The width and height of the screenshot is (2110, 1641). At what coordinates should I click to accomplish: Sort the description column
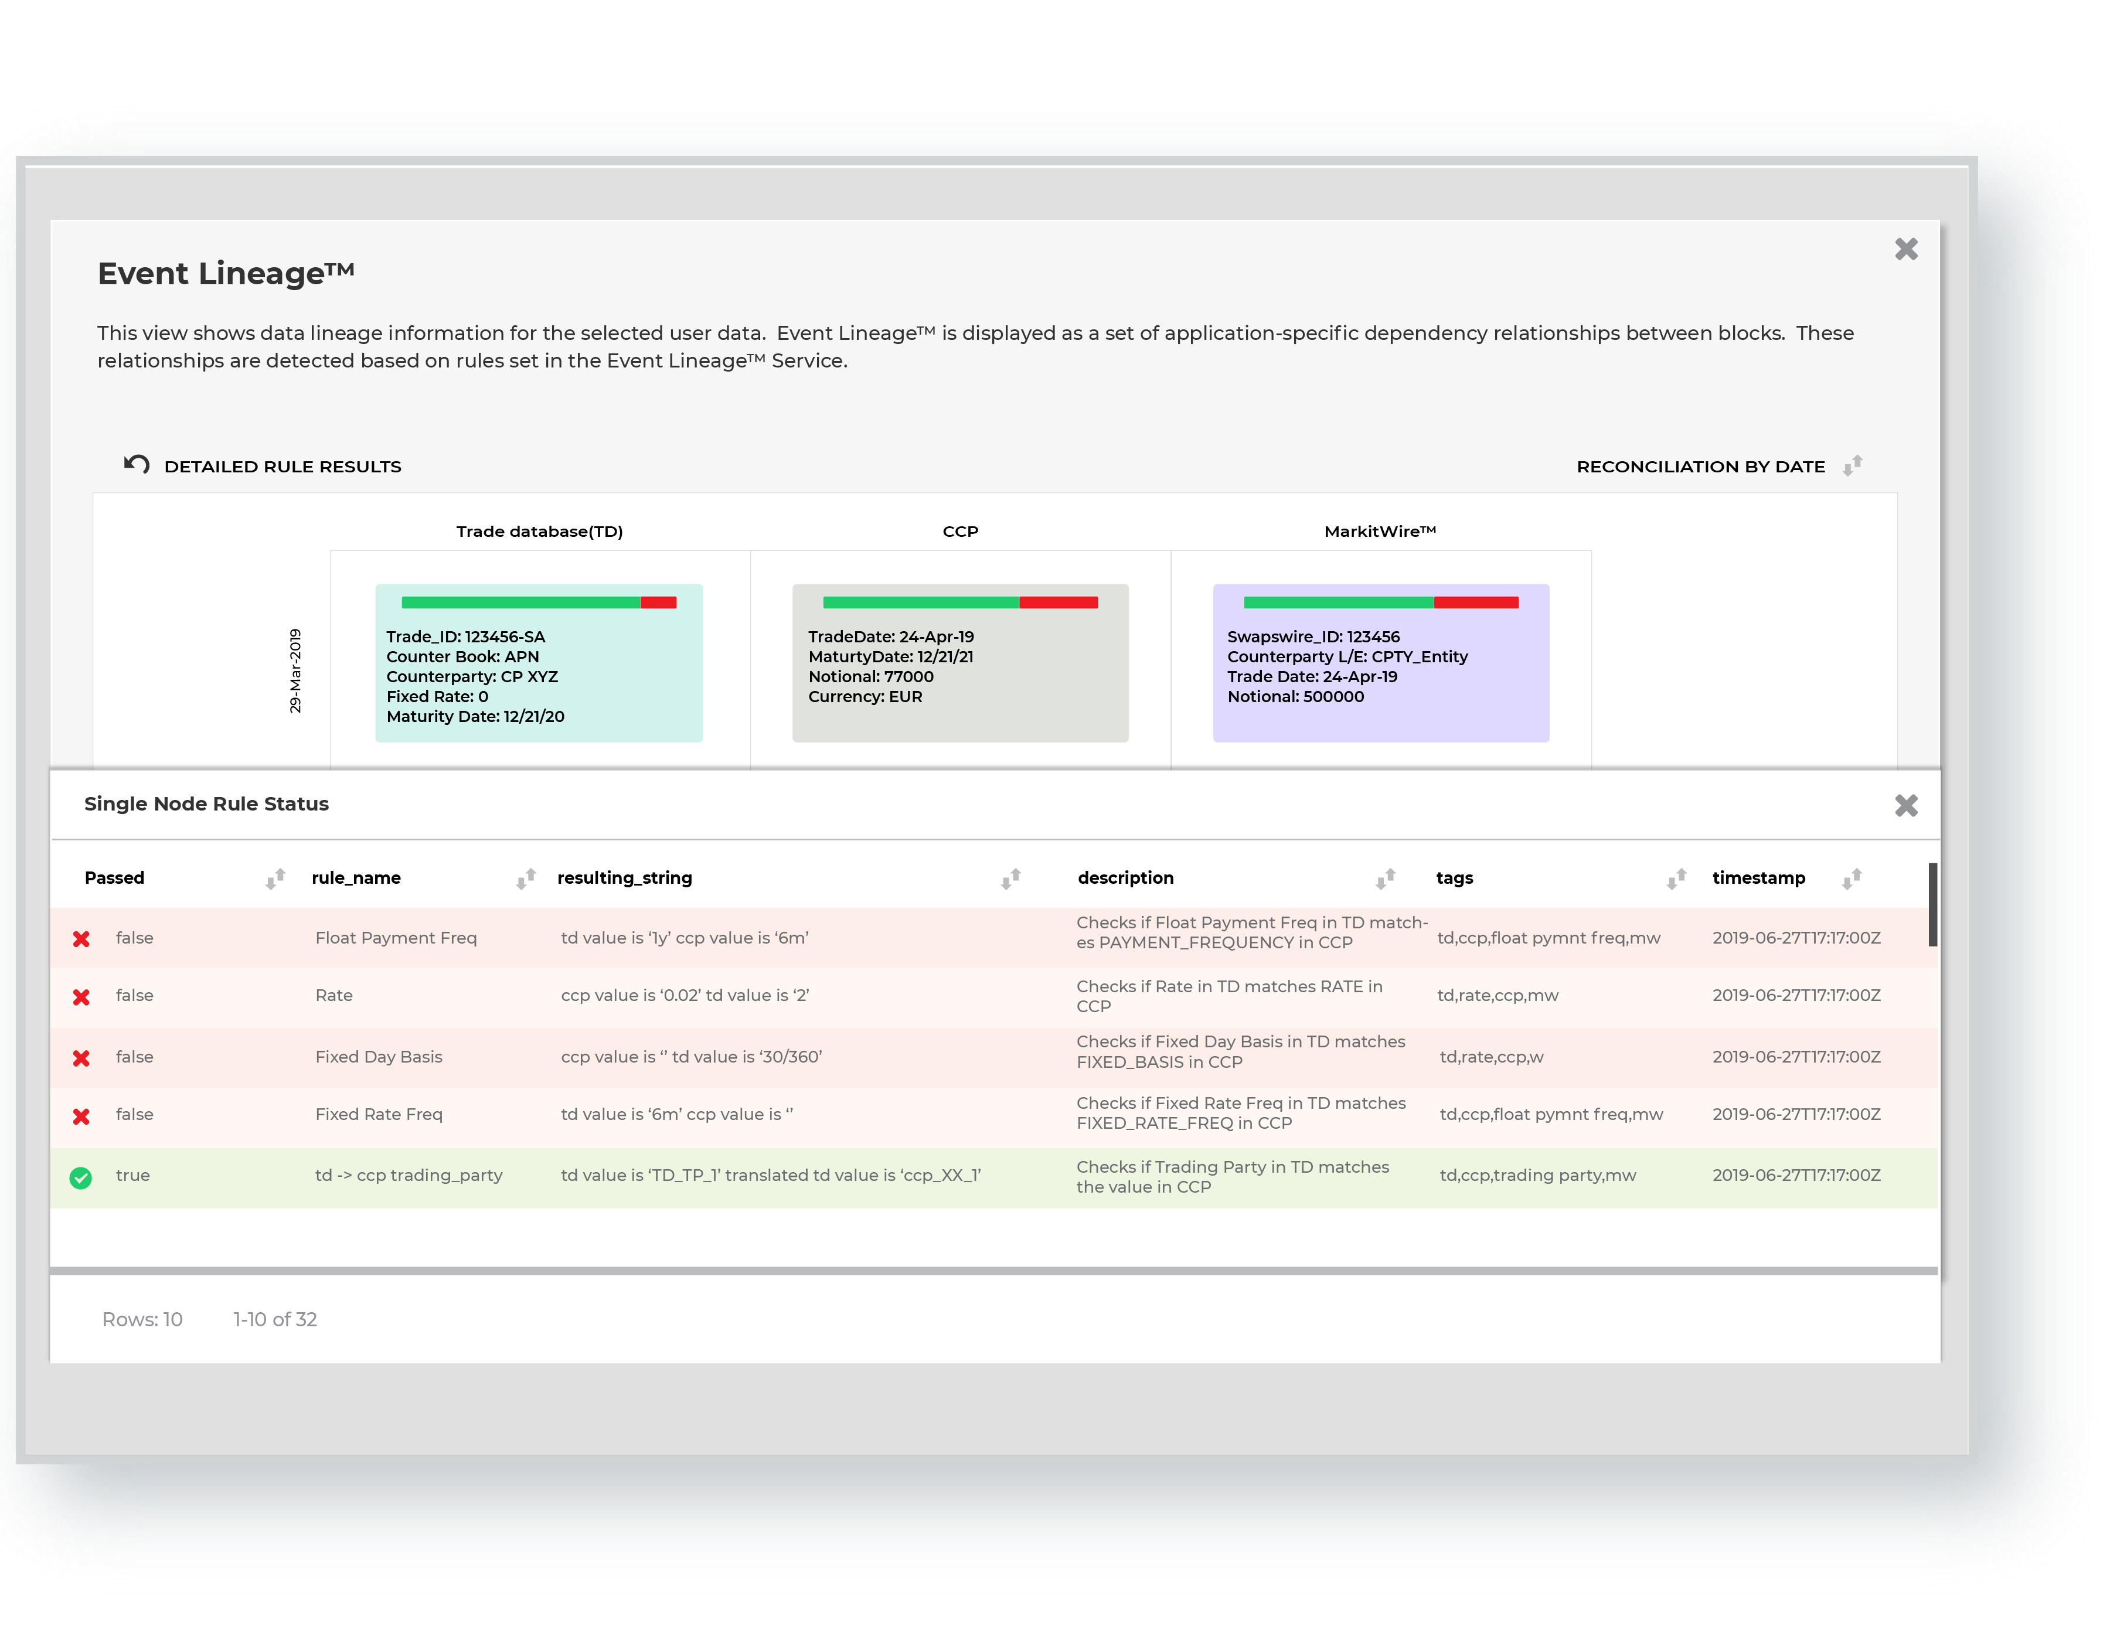(x=1386, y=878)
